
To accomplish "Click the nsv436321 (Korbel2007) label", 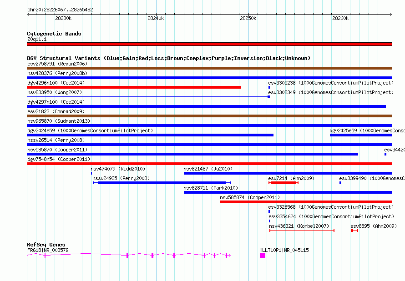I will [299, 226].
